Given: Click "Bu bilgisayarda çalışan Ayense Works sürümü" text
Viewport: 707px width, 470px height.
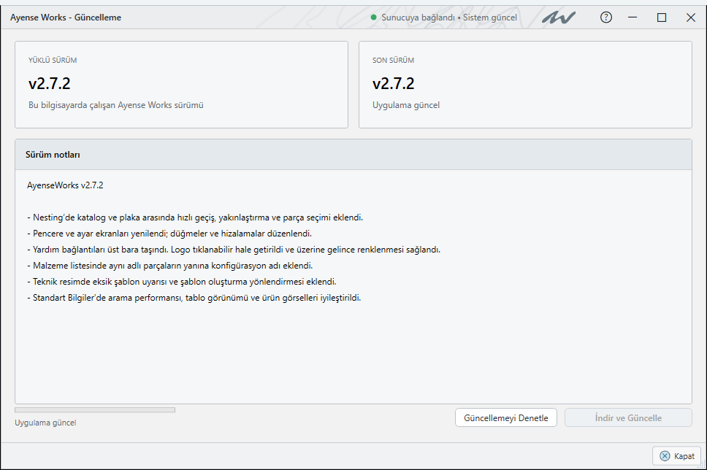Looking at the screenshot, I should click(x=116, y=105).
